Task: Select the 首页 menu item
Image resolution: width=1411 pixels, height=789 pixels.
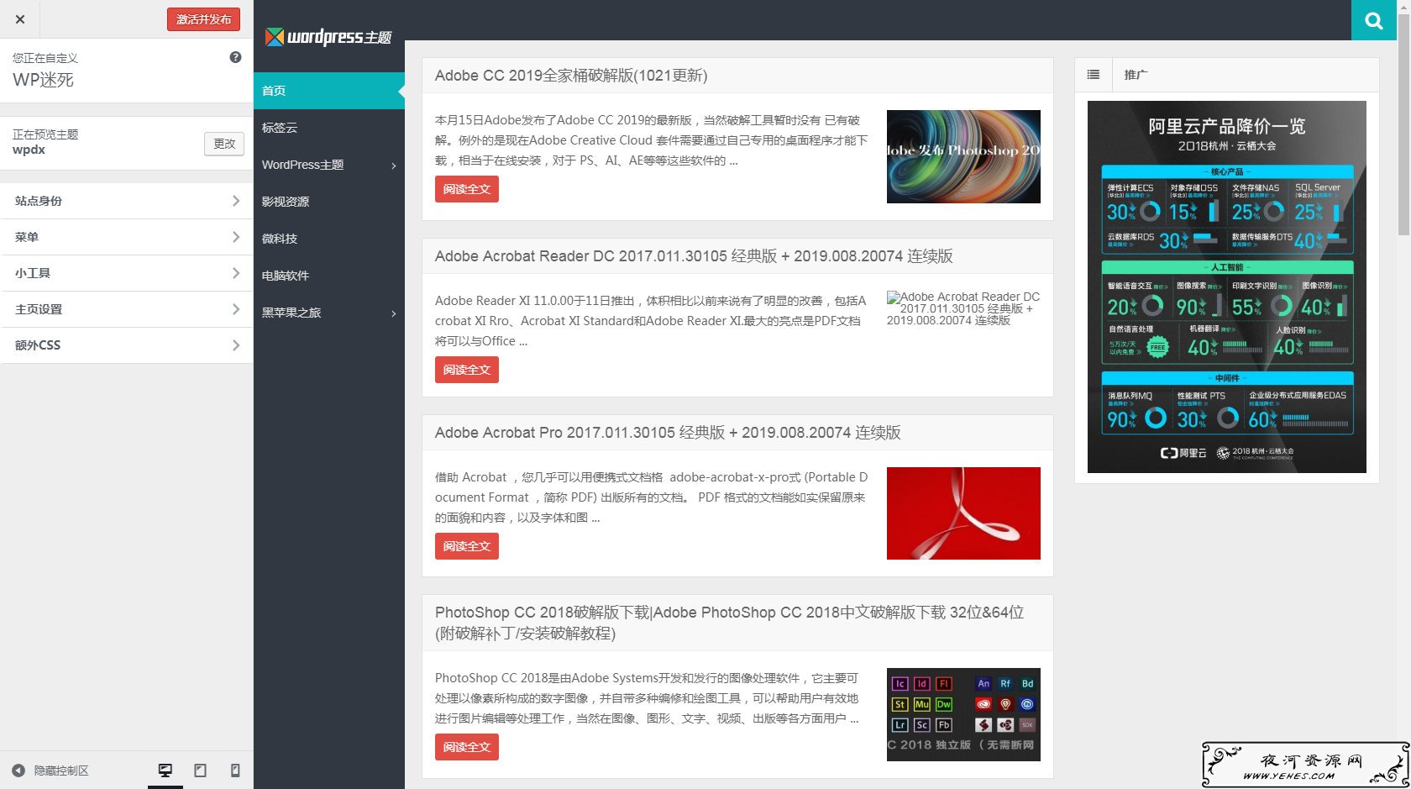Action: pos(329,91)
